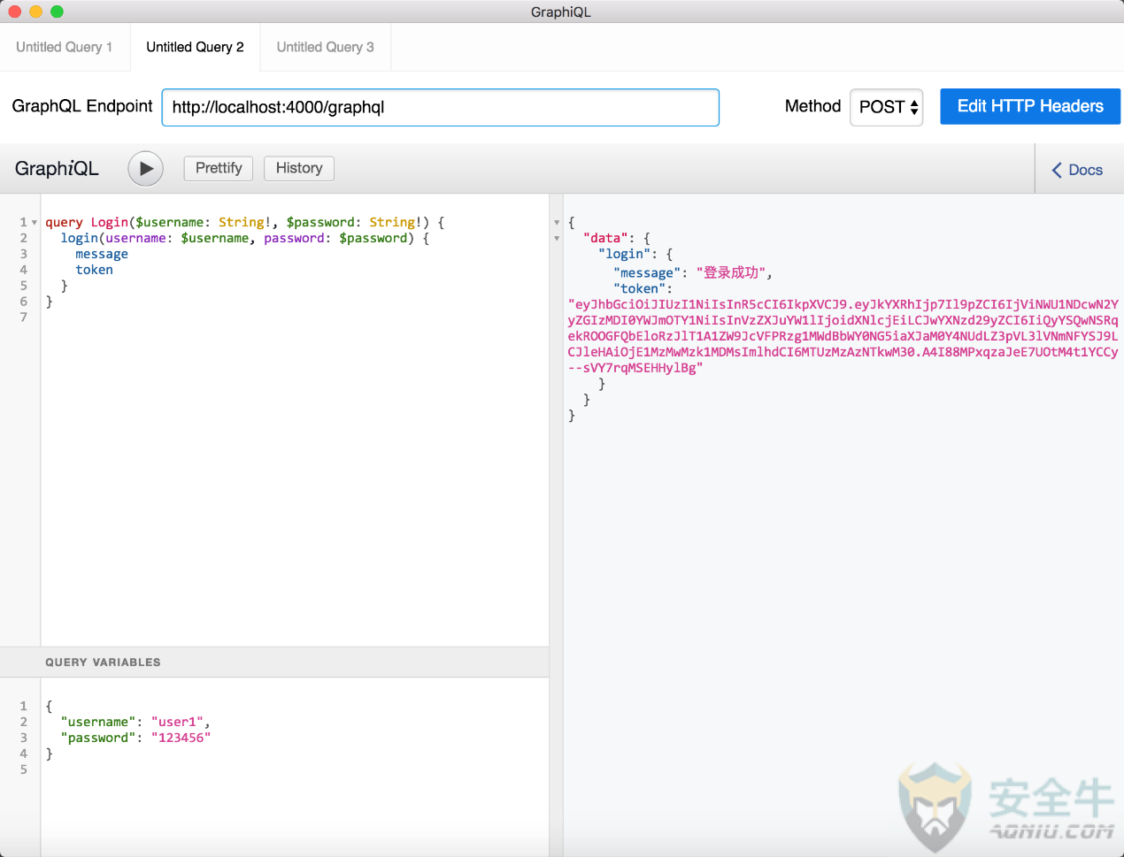Collapse the result root object fold arrow

(x=557, y=223)
